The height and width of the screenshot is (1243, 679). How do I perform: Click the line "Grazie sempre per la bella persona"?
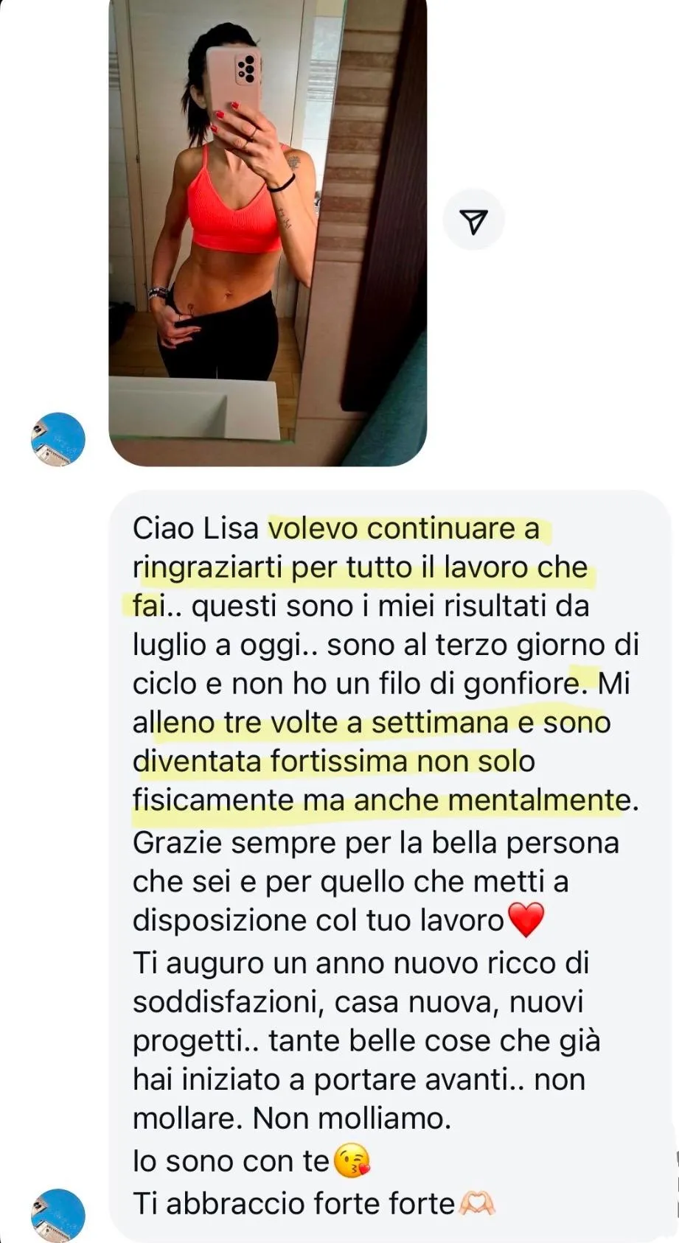pyautogui.click(x=375, y=842)
